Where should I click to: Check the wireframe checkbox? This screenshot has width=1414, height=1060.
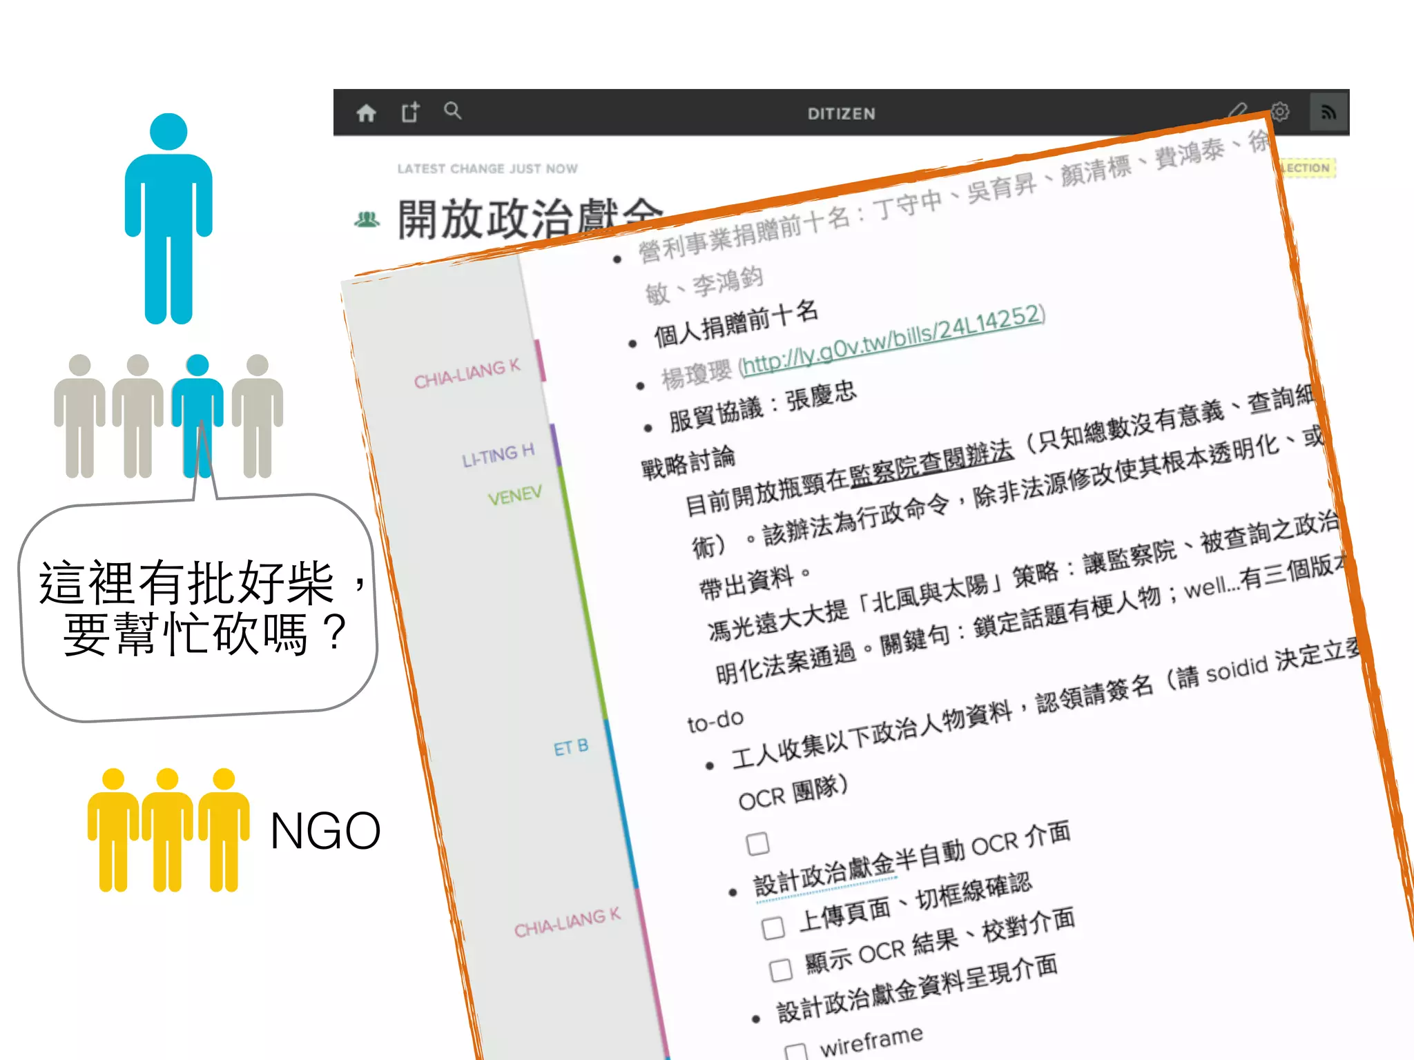[796, 1052]
